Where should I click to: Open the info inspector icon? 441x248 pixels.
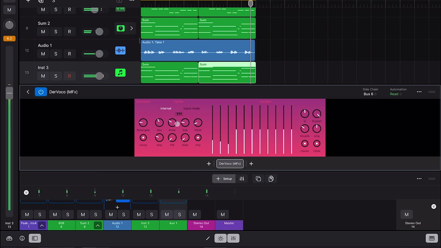[x=22, y=238]
